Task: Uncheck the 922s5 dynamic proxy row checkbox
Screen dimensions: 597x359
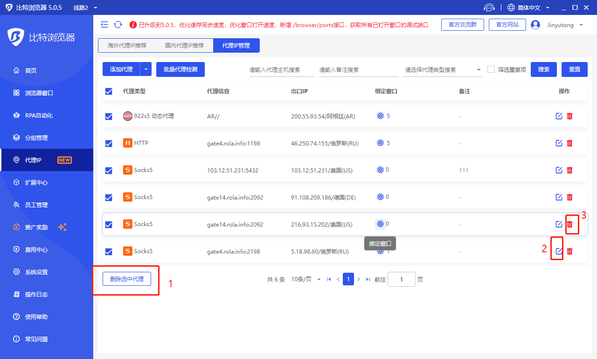Action: [x=109, y=117]
